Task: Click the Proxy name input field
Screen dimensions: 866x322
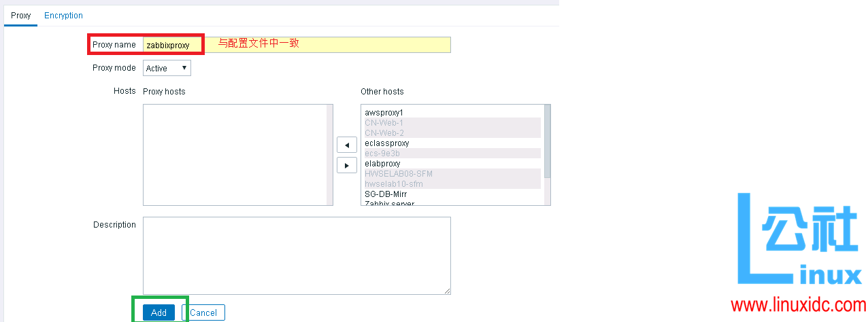Action: [x=297, y=45]
